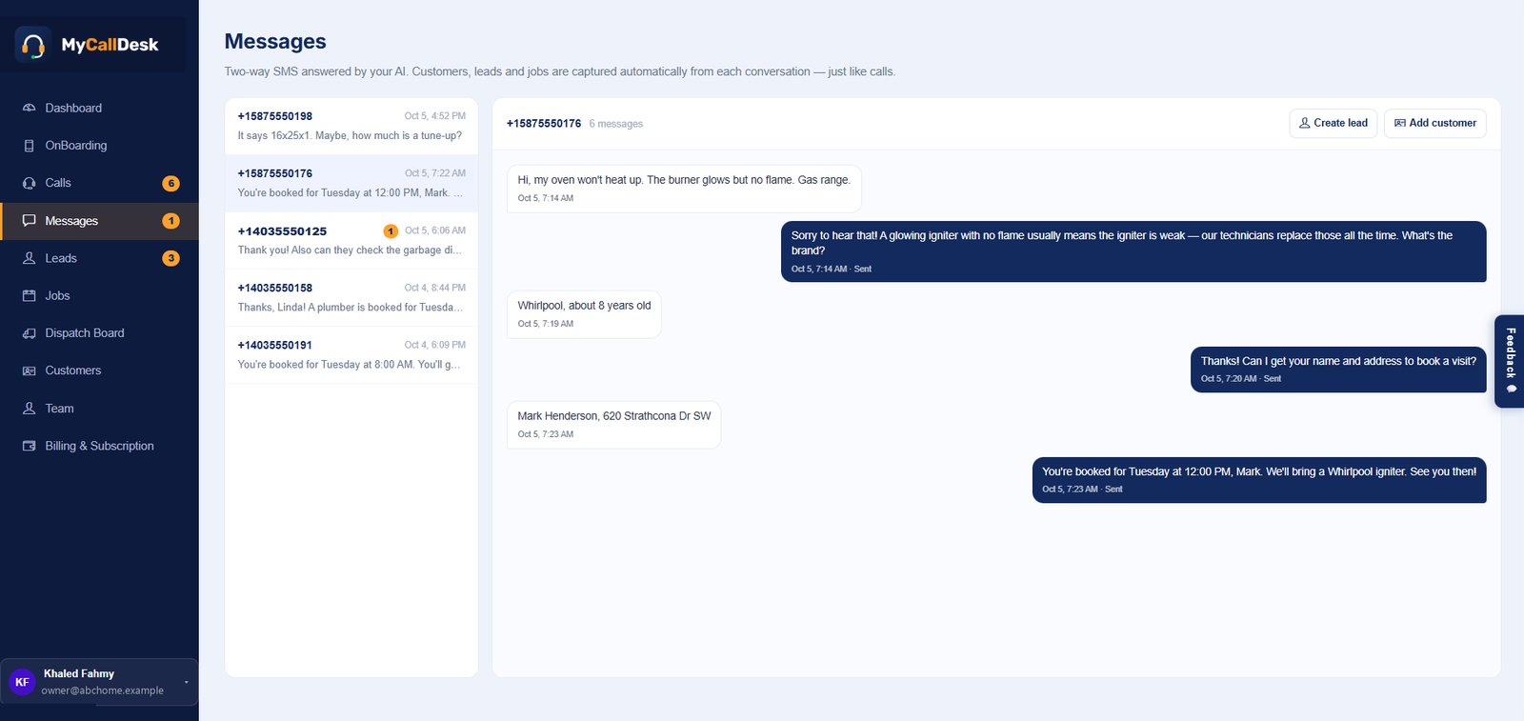
Task: Open the Dashboard page
Action: coord(99,108)
